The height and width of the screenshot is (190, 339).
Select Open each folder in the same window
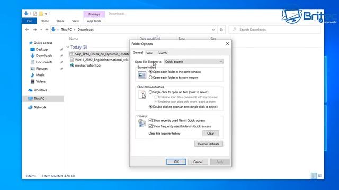click(150, 72)
